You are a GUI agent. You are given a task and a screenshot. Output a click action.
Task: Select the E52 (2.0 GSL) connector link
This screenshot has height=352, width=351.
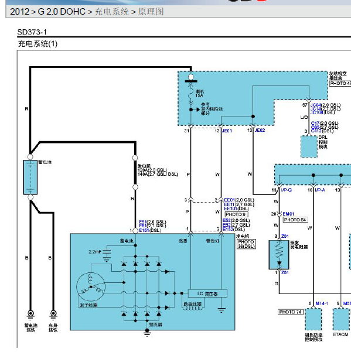click(x=227, y=220)
